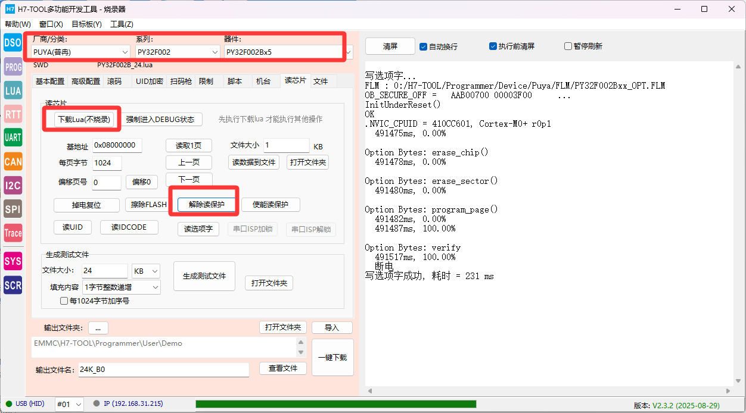Screen dimensions: 746x413
Task: Open the 目标板(Y) menu
Action: pyautogui.click(x=86, y=24)
